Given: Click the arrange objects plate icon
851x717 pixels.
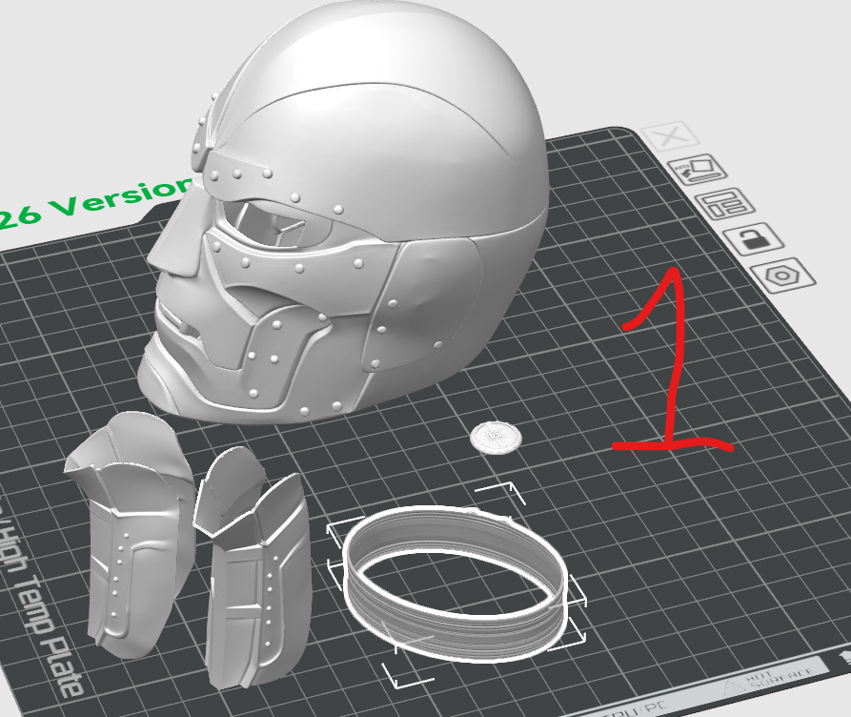Looking at the screenshot, I should (x=725, y=204).
